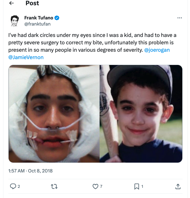Viewport: 190px width, 198px height.
Task: Visit the @joerogan mention
Action: pyautogui.click(x=157, y=50)
